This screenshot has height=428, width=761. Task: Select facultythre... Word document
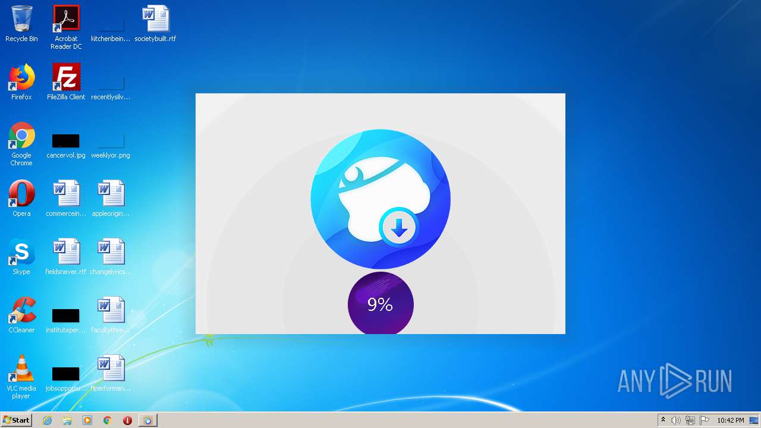(x=111, y=315)
